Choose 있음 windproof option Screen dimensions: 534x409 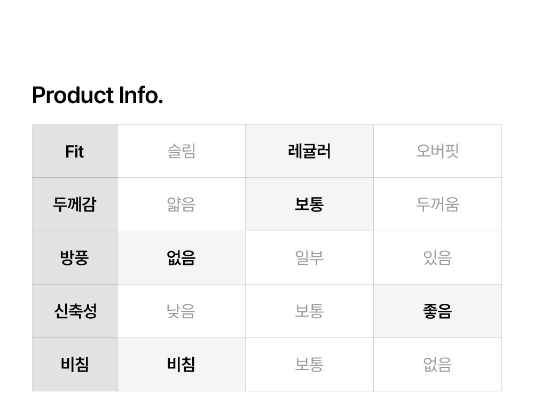click(x=437, y=258)
